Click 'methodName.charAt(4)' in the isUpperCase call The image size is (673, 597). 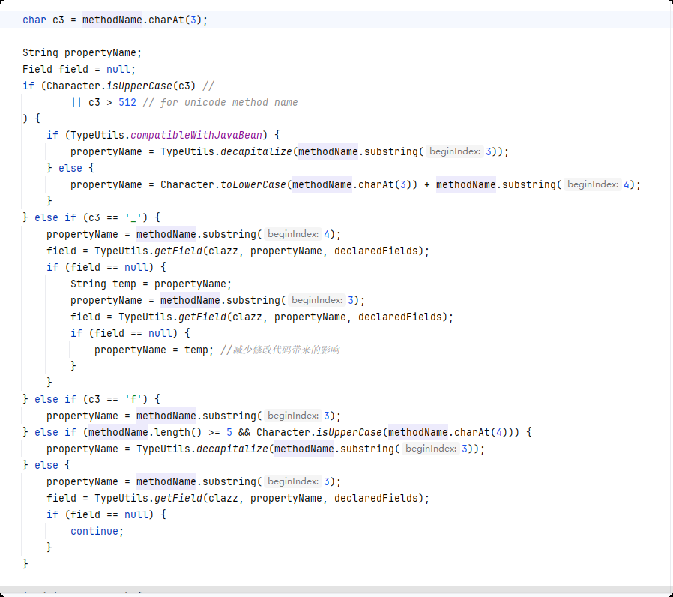click(447, 432)
